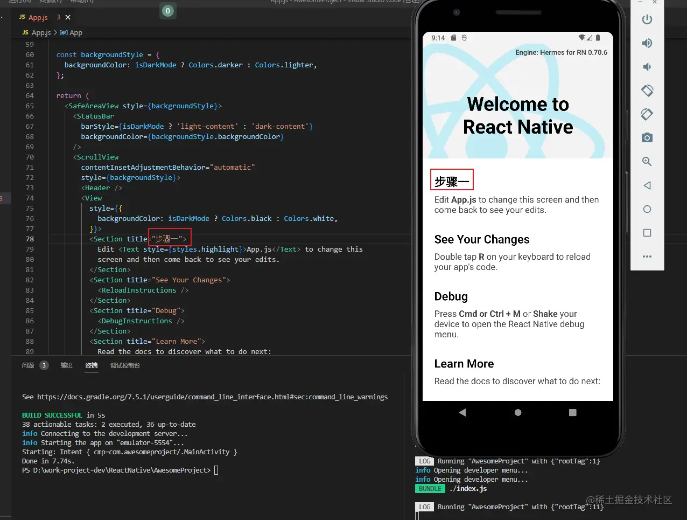Click the emulator toolbar home circle
Screen dimensions: 687x520
647,209
